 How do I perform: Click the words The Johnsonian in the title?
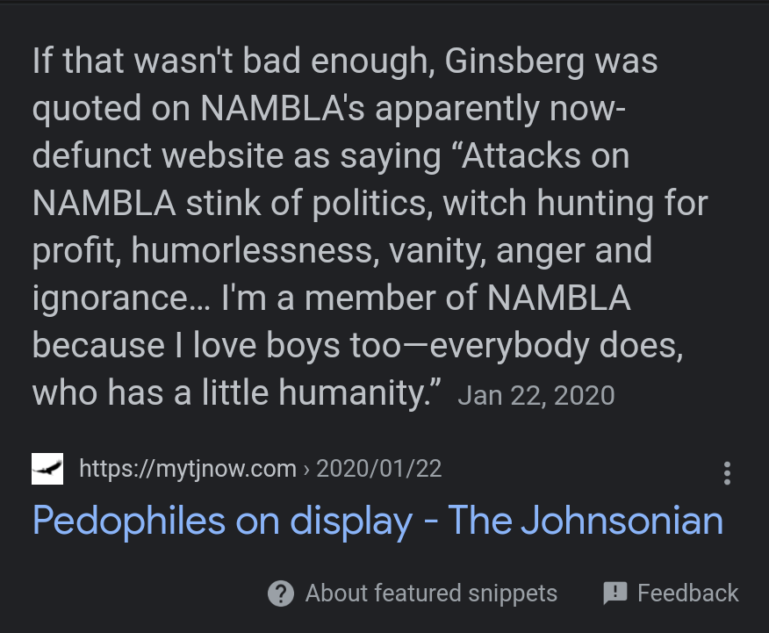[x=586, y=521]
